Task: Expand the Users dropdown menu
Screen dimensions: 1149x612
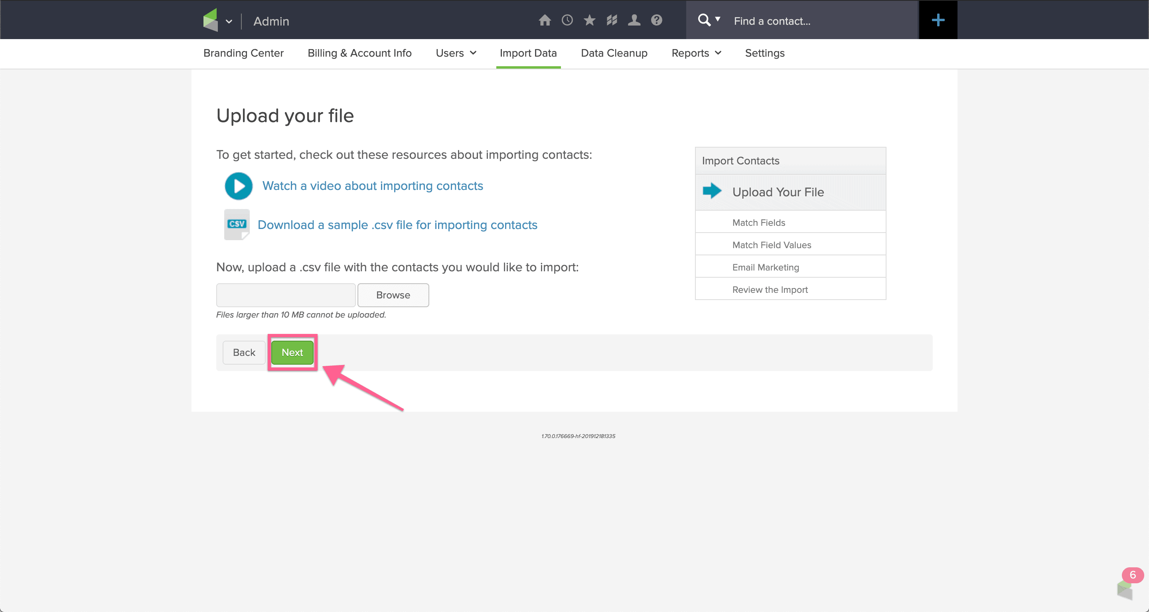Action: pyautogui.click(x=456, y=53)
